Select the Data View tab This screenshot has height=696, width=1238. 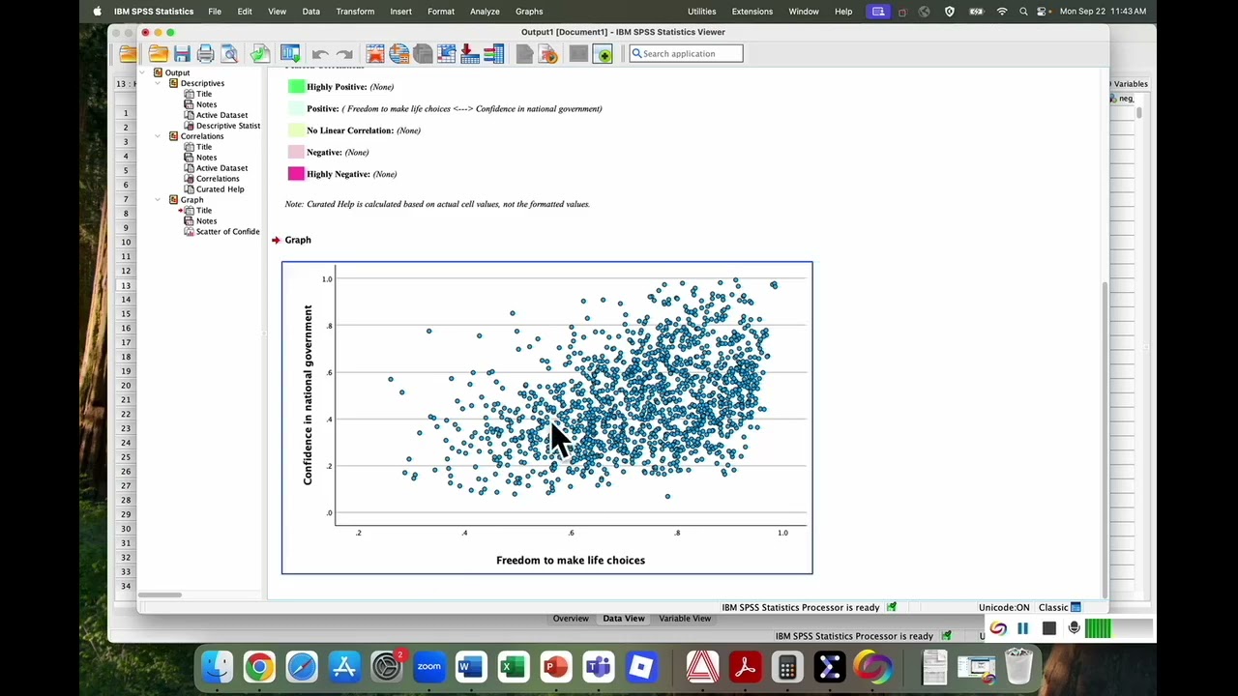pyautogui.click(x=624, y=619)
